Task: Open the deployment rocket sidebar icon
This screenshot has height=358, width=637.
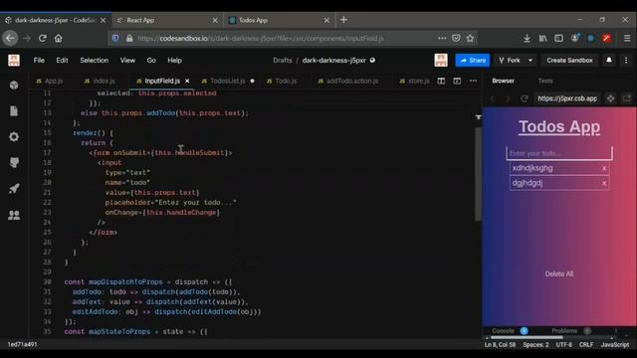Action: [14, 188]
